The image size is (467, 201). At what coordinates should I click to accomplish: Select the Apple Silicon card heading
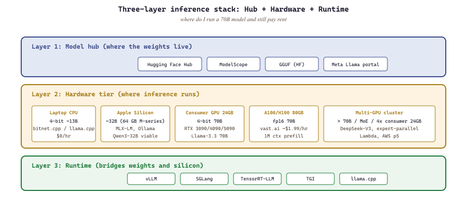click(135, 113)
